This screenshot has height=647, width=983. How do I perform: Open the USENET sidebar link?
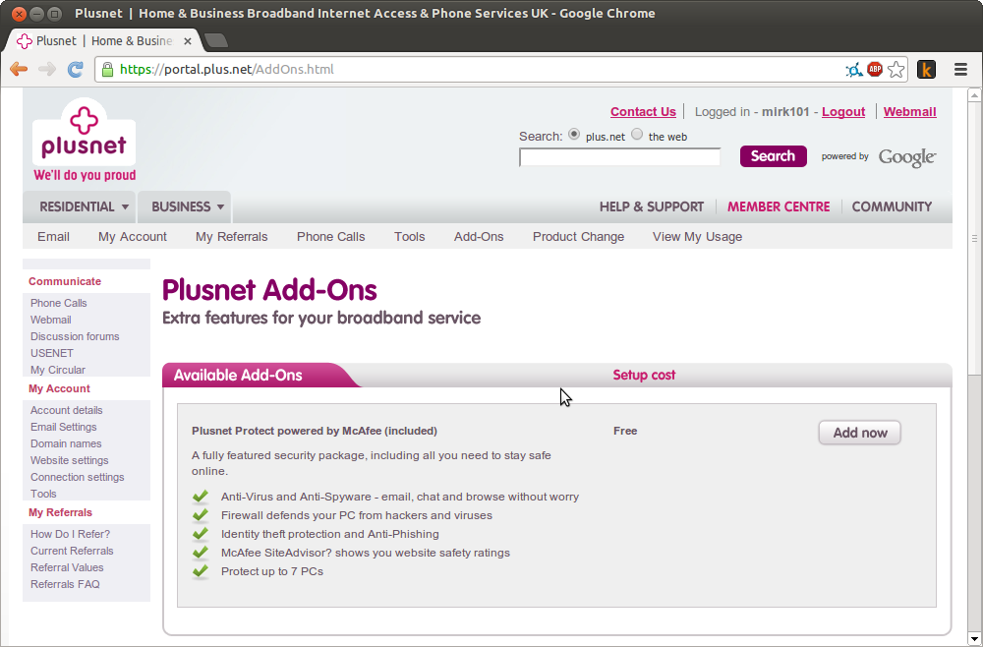pyautogui.click(x=52, y=354)
